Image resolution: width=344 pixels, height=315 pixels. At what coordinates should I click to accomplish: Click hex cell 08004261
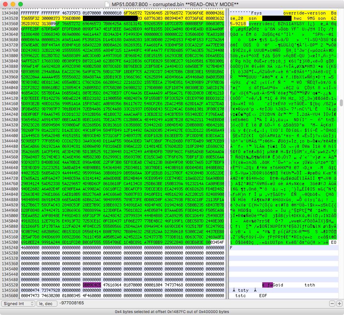click(215, 13)
